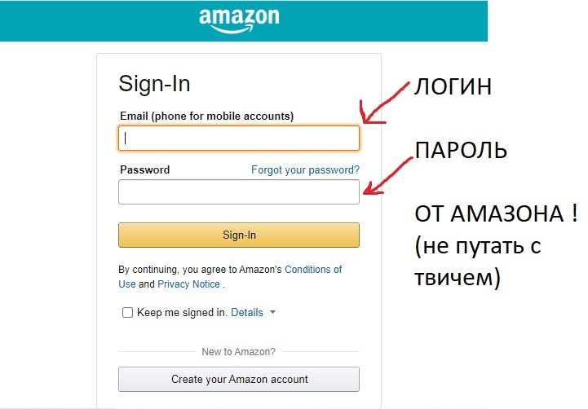The image size is (588, 409).
Task: Click inside the Password input field
Action: pyautogui.click(x=239, y=191)
